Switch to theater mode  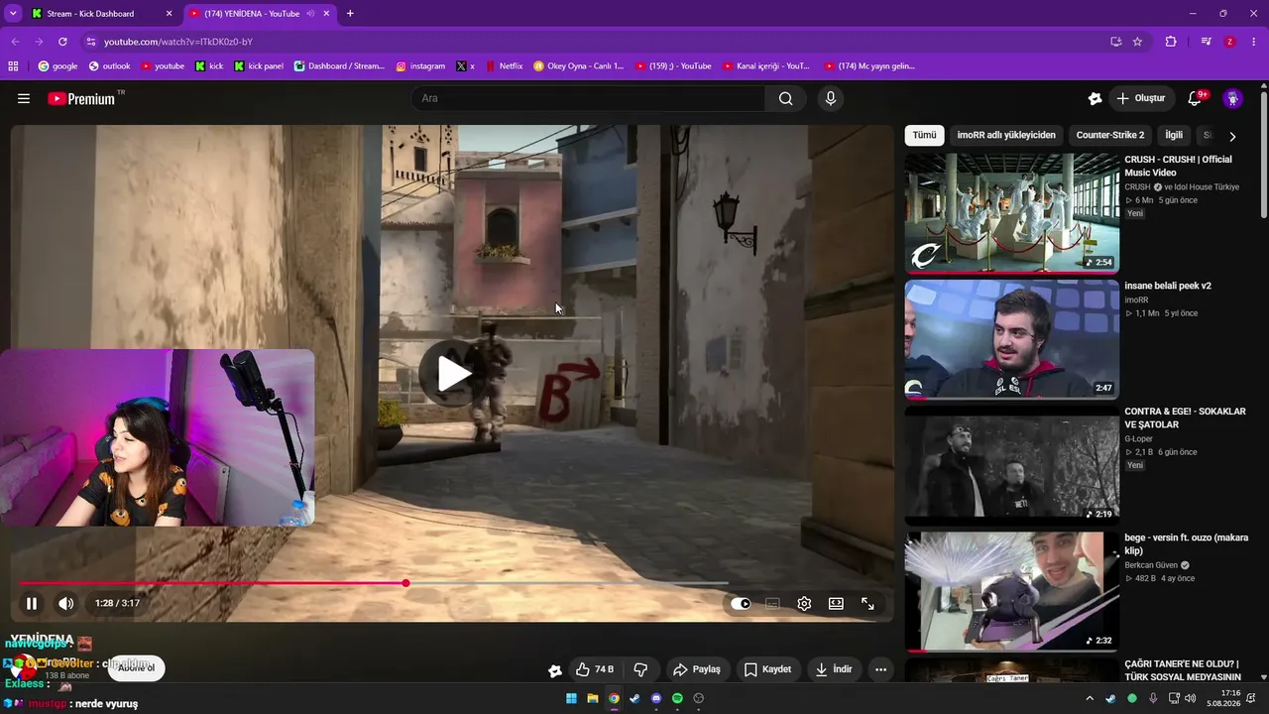836,603
